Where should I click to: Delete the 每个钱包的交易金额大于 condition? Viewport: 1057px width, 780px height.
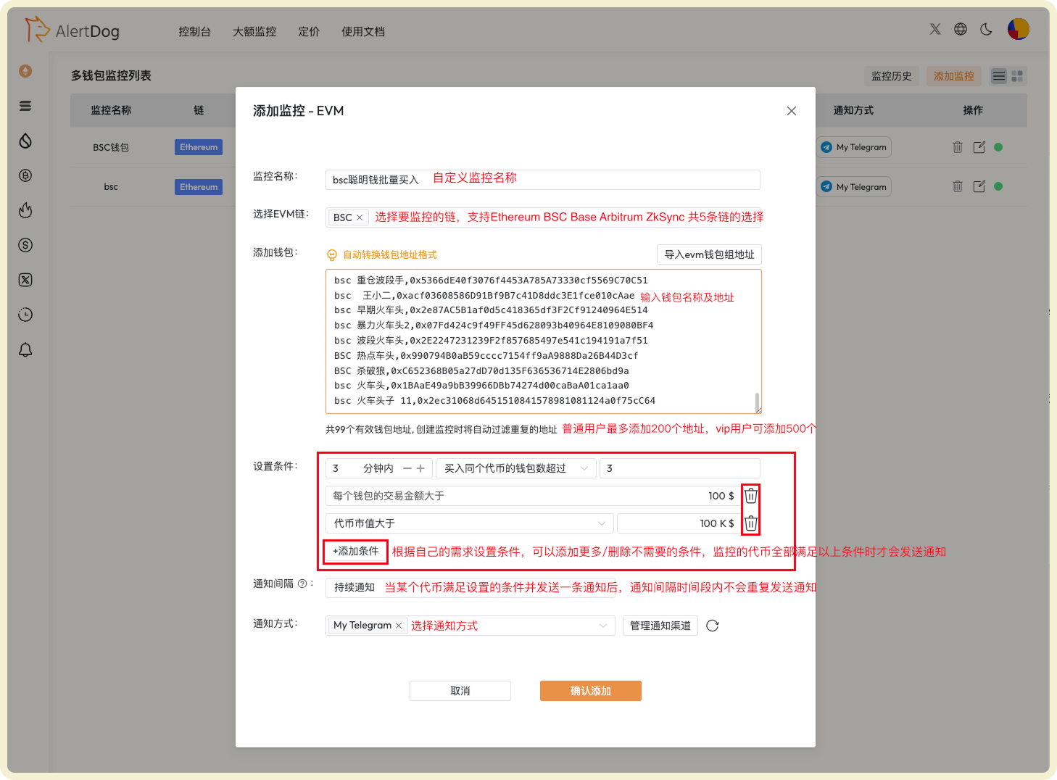pos(751,496)
